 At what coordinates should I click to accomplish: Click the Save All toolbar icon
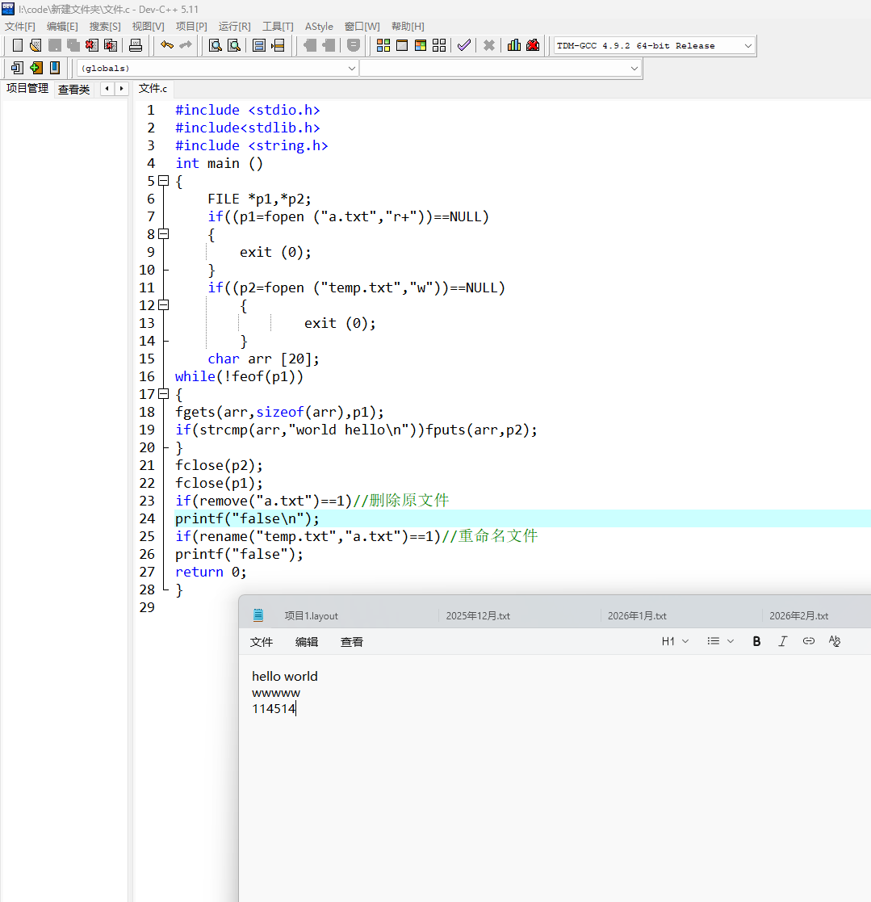point(73,45)
